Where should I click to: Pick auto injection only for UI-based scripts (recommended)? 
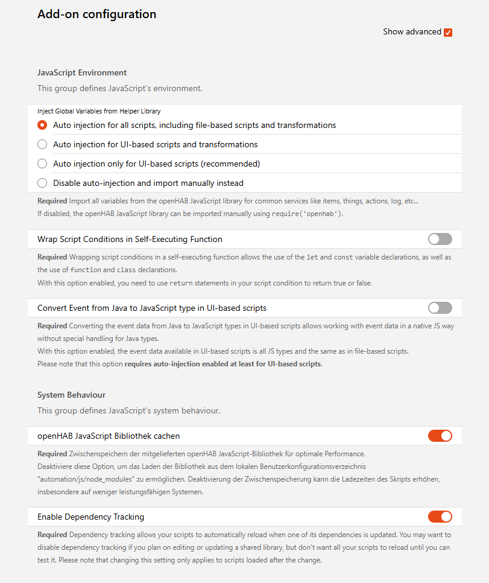coord(42,164)
